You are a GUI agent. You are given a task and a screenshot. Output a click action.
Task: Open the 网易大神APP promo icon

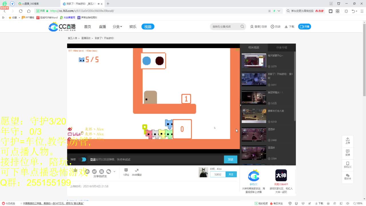(281, 175)
